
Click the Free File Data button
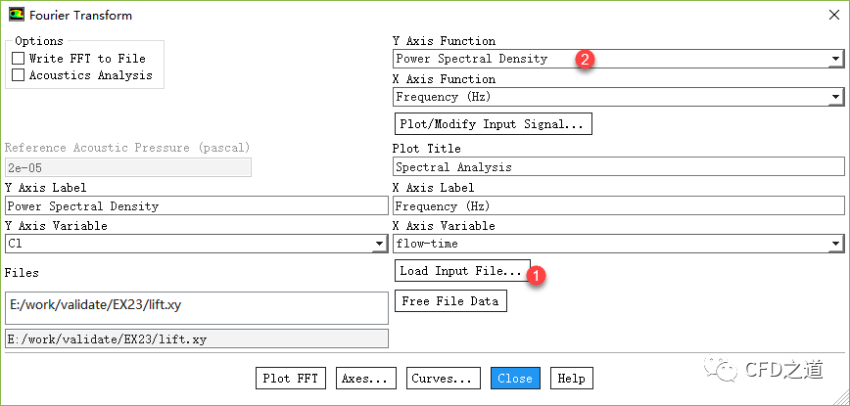coord(450,301)
